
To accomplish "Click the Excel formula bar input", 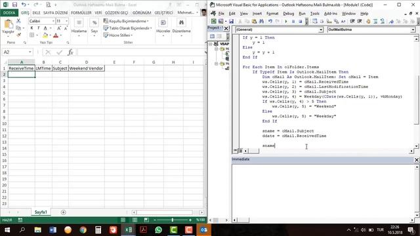I will pyautogui.click(x=140, y=52).
